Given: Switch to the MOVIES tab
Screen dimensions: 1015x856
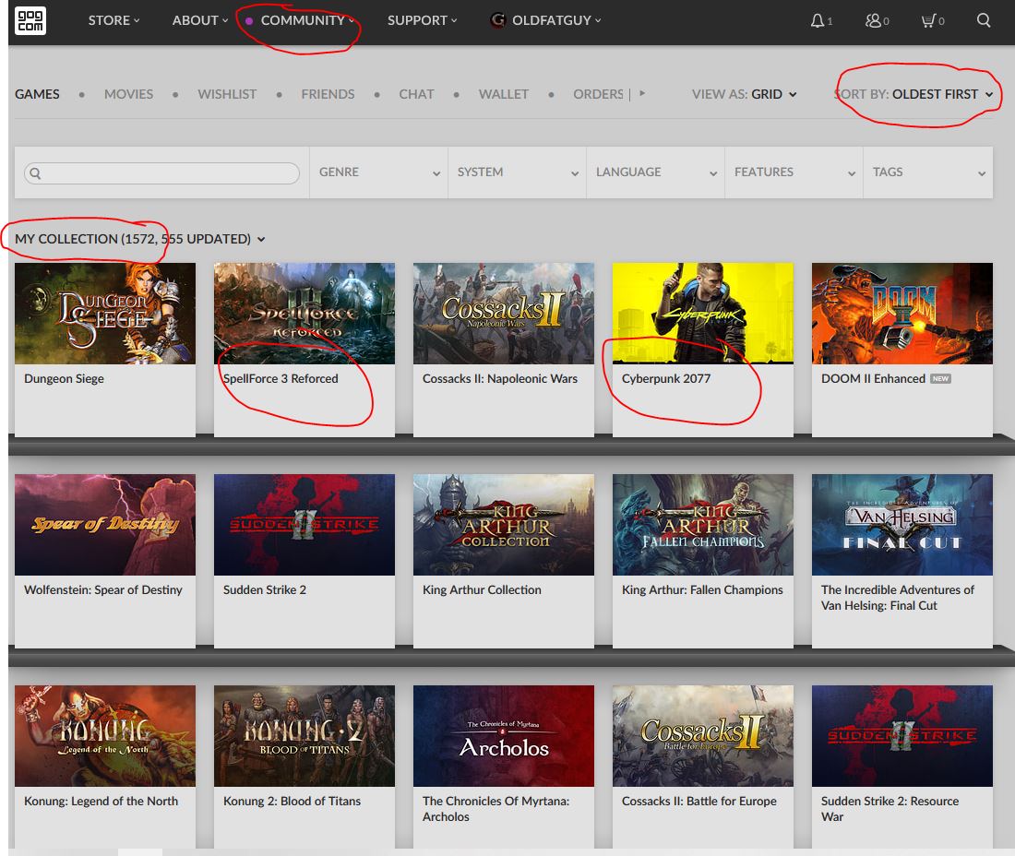Looking at the screenshot, I should (x=129, y=94).
